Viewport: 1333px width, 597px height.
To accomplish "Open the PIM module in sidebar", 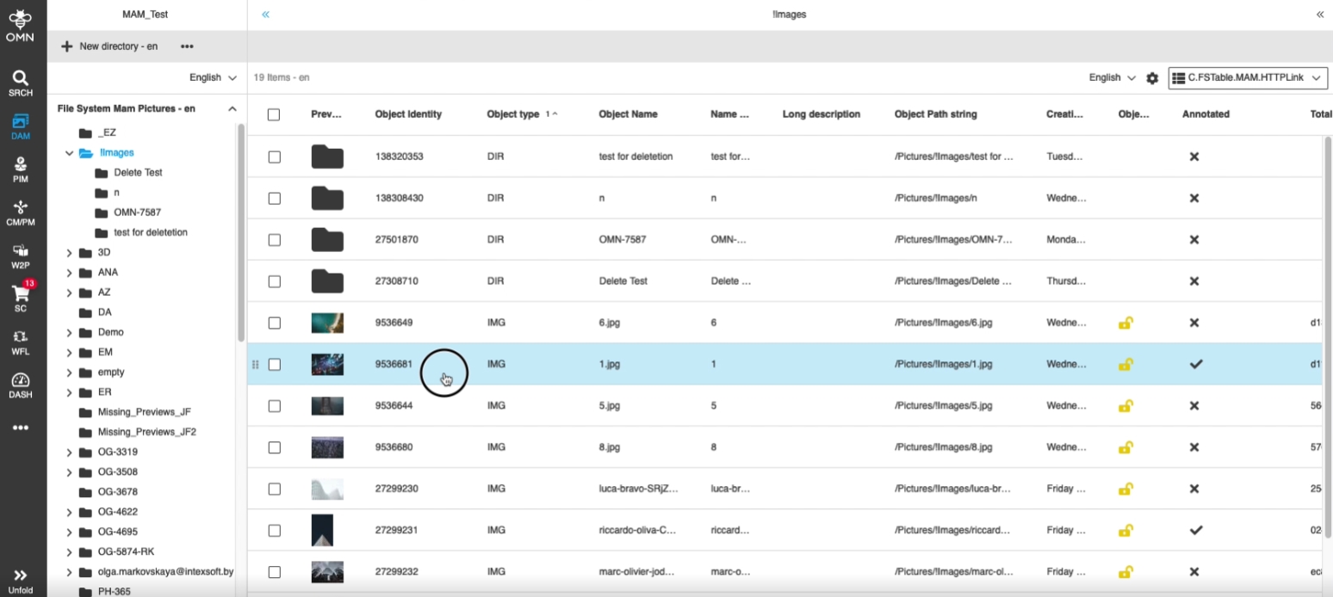I will pos(21,169).
